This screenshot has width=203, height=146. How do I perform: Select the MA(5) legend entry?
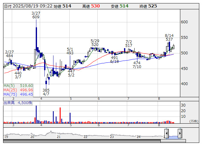(18, 86)
